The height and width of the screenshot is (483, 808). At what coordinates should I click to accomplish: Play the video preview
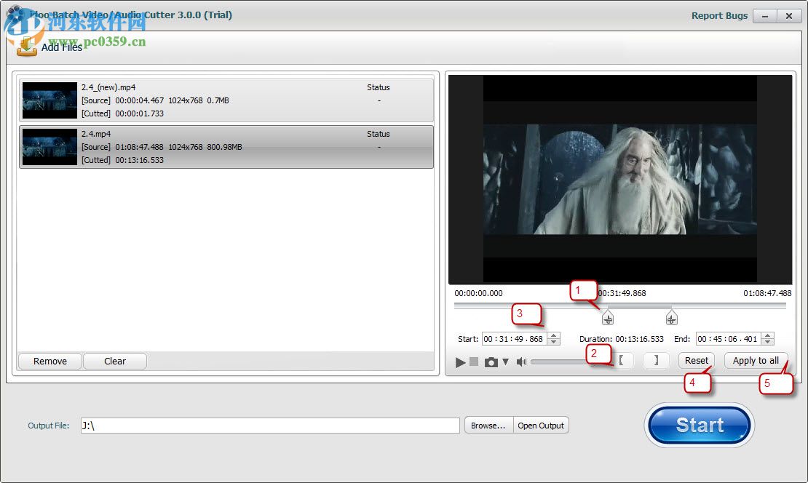coord(460,362)
